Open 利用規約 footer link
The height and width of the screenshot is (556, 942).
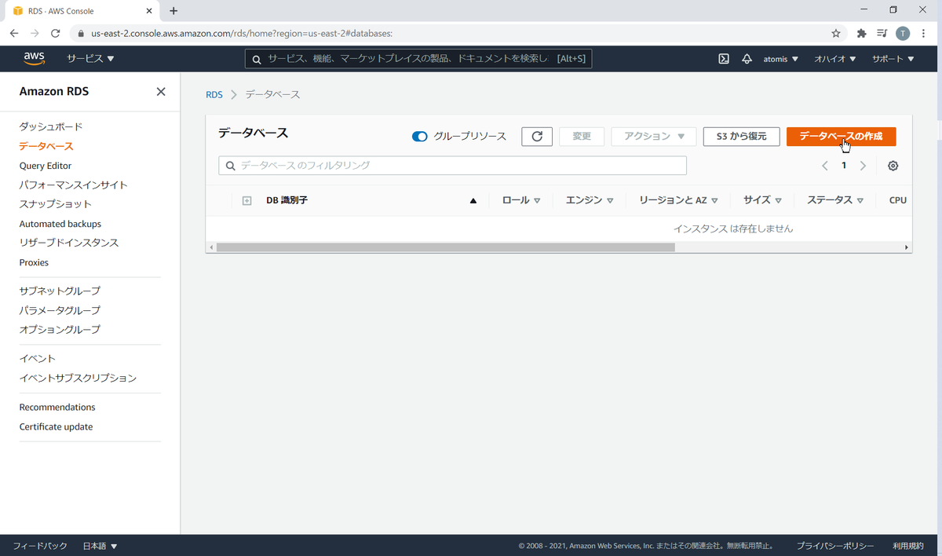[908, 546]
